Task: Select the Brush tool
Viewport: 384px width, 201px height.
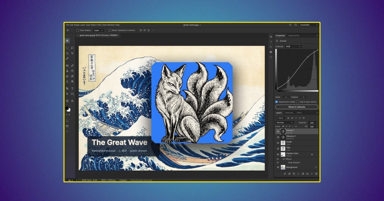Action: (72, 66)
